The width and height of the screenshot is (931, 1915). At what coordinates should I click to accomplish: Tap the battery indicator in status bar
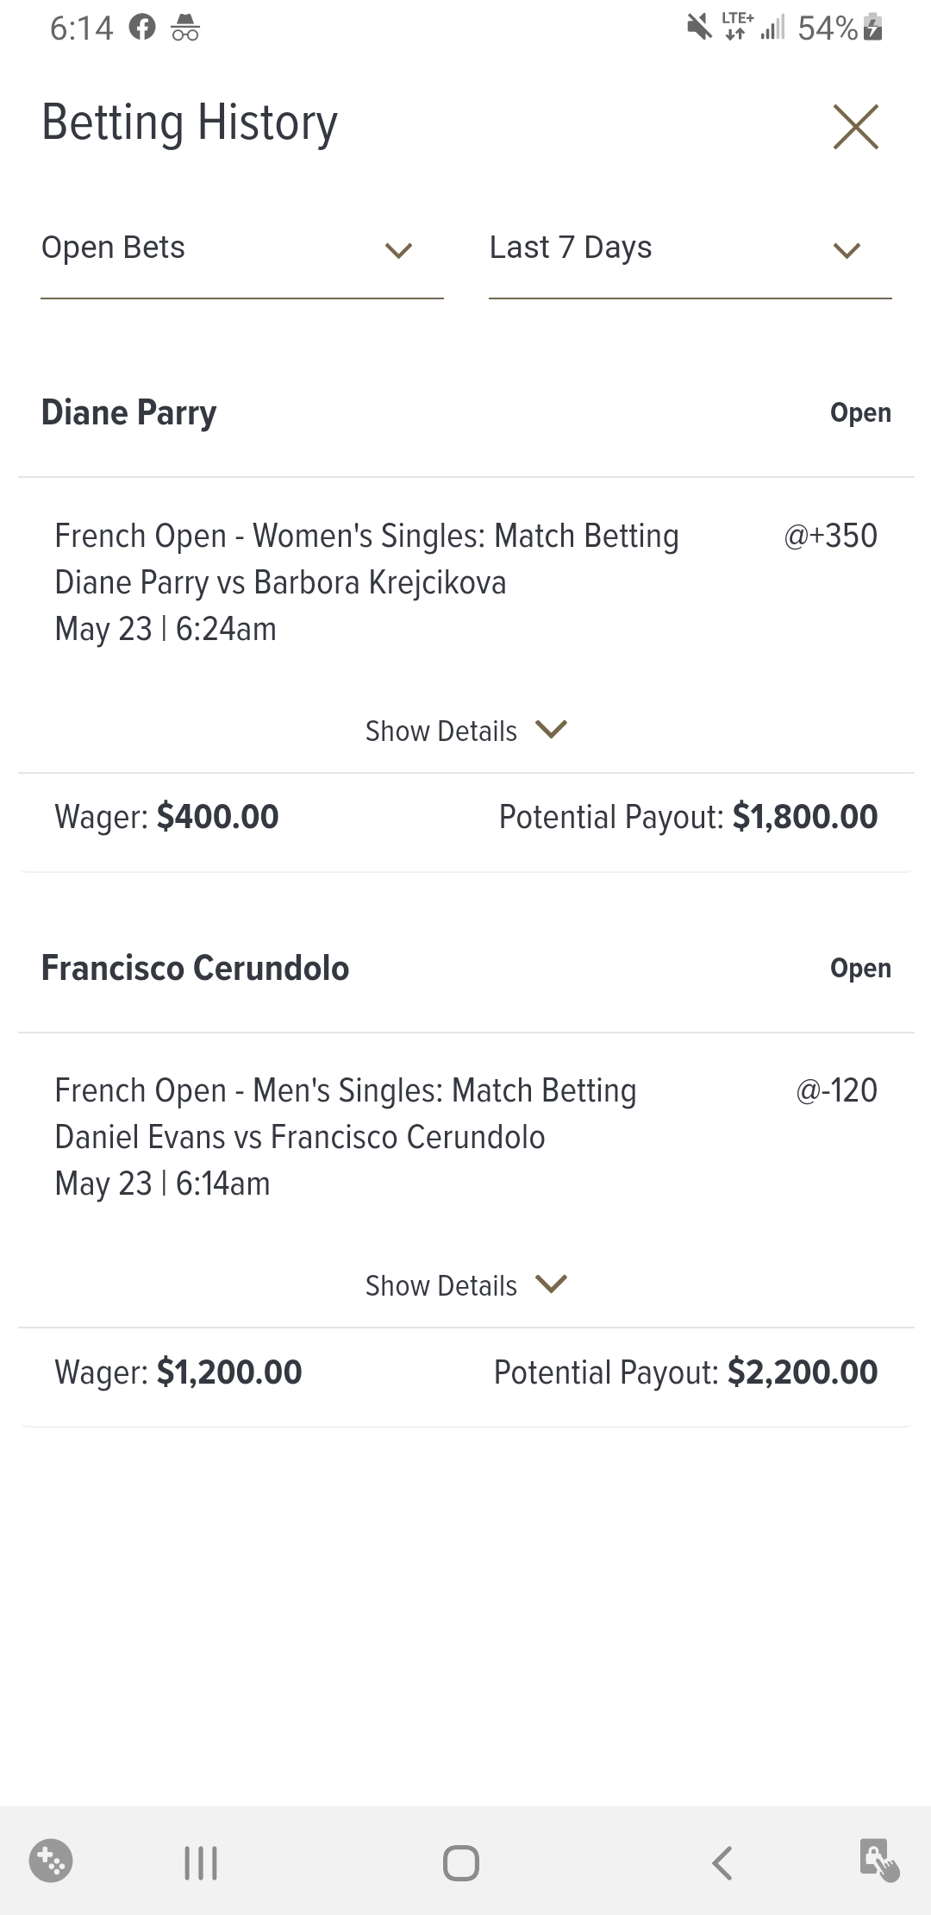(x=872, y=28)
